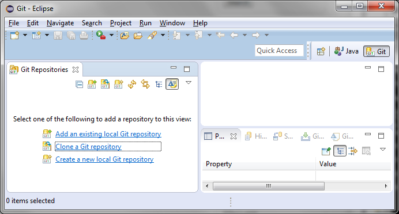This screenshot has height=214, width=399.
Task: Toggle Link with Editor and Selection
Action: click(x=145, y=84)
